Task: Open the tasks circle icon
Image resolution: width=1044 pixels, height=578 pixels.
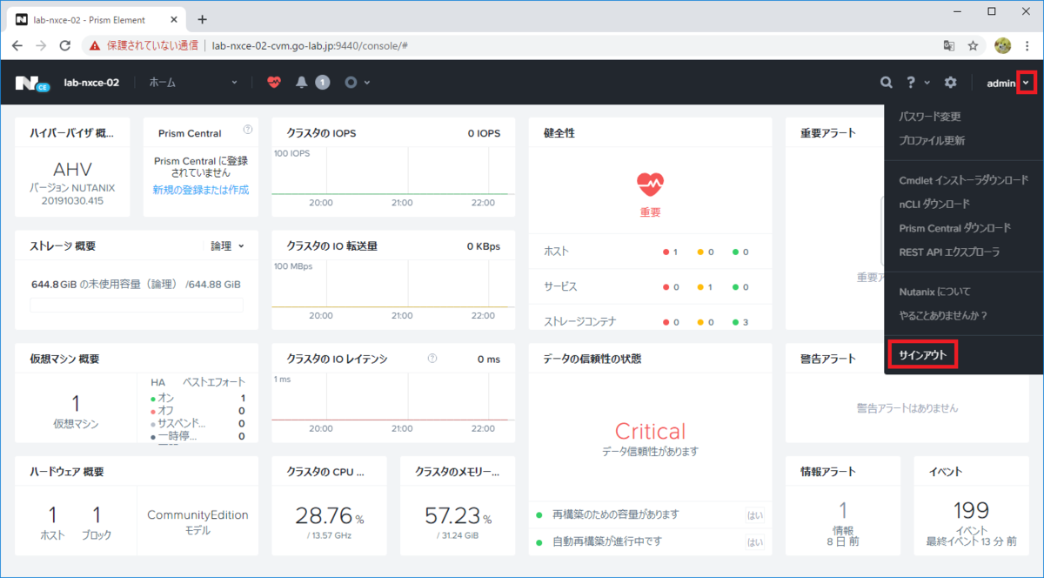Action: (351, 82)
